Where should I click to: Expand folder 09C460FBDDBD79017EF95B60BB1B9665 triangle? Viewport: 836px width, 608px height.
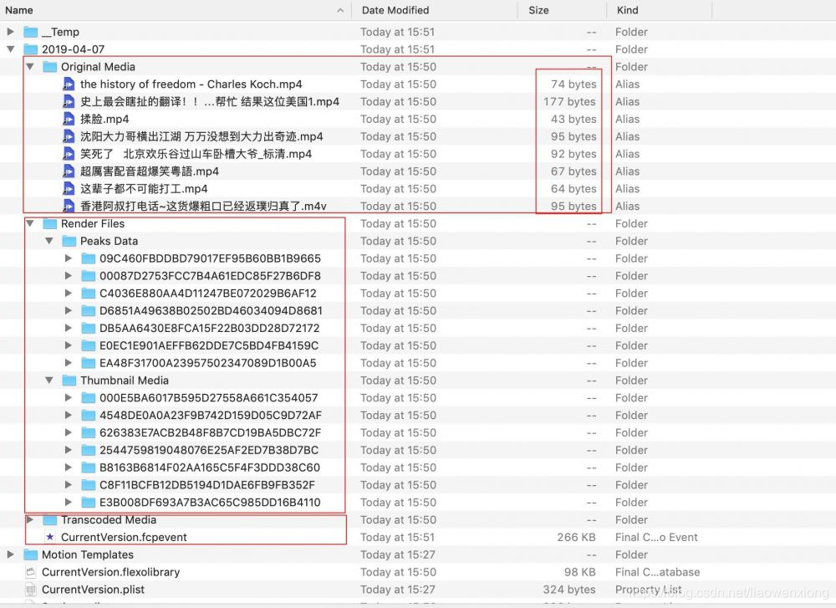[x=69, y=258]
